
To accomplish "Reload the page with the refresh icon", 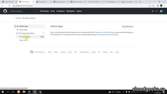I will (9, 6).
